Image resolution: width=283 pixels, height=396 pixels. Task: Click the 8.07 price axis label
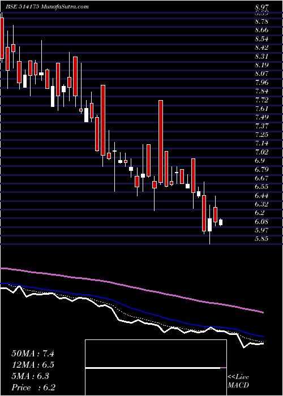tap(262, 74)
